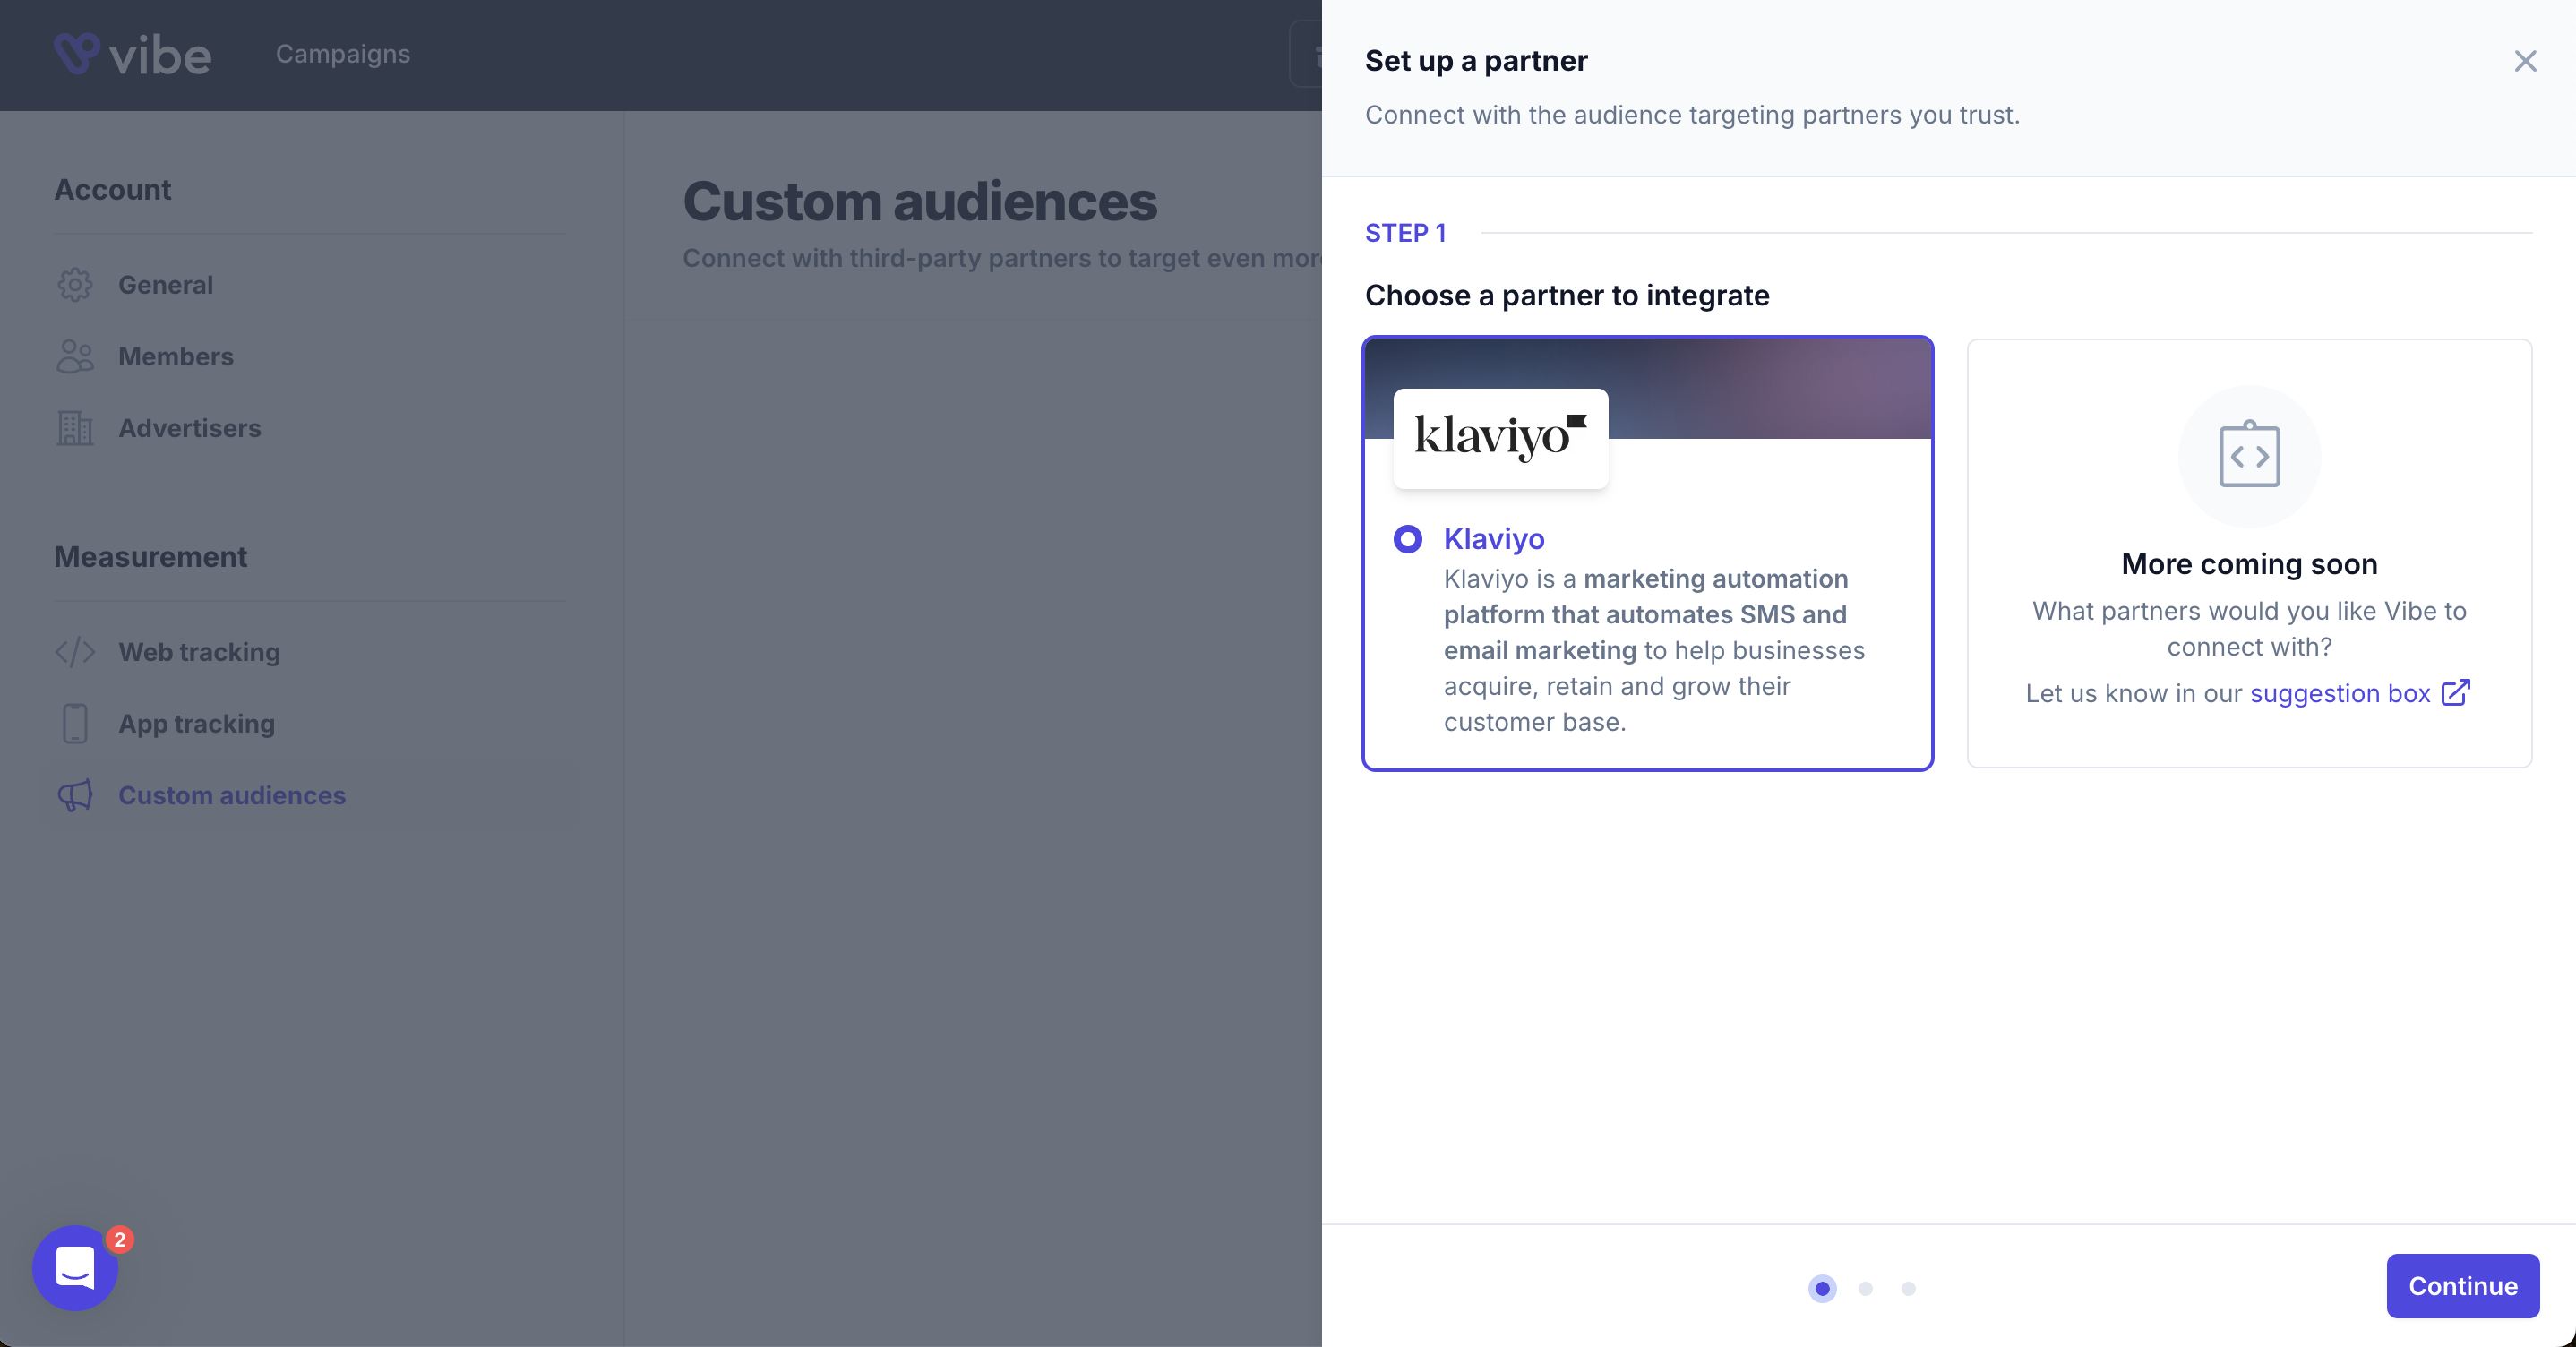Click the external link icon after suggestion box
This screenshot has height=1347, width=2576.
[2455, 693]
